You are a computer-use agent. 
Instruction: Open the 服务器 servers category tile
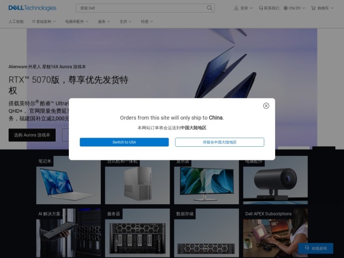click(x=138, y=233)
